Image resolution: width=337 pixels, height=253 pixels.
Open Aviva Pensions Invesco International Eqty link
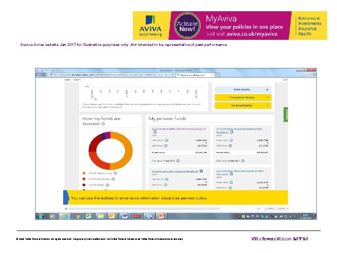coord(239,130)
